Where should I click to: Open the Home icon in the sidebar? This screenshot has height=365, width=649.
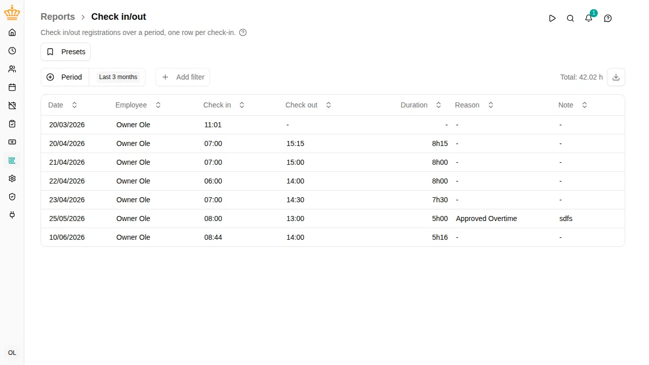pyautogui.click(x=12, y=32)
